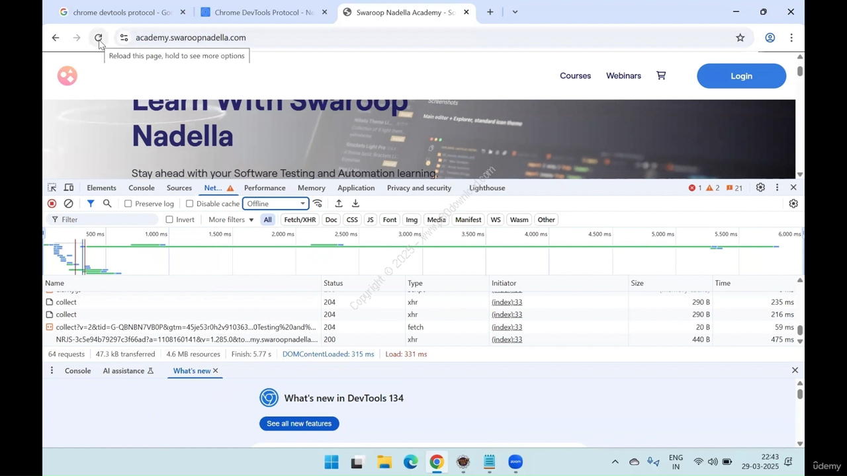Screen dimensions: 847x476
Task: Open DevTools customize three-dot menu
Action: point(777,188)
